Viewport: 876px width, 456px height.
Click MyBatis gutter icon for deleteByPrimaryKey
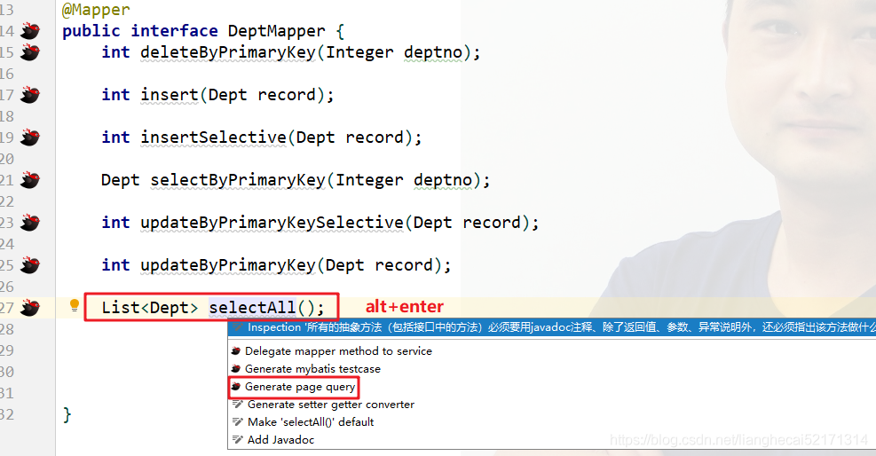(x=30, y=52)
